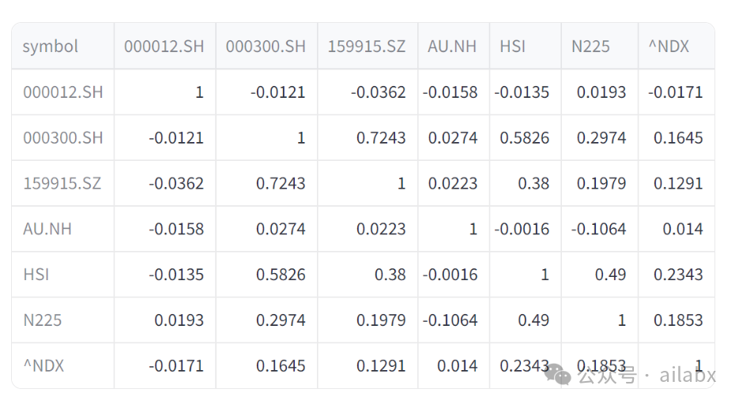Select the AU.NH column header
This screenshot has height=404, width=739.
point(452,47)
